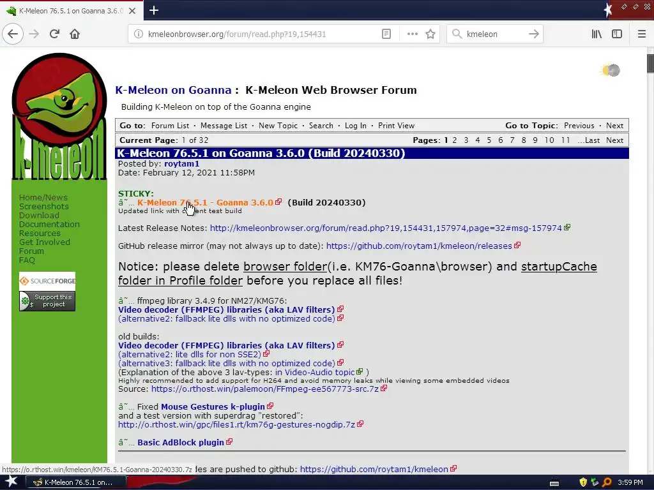Open the in Video-Audio topic link
This screenshot has width=654, height=490.
315,372
